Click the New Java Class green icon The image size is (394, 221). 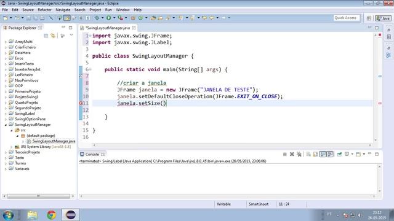[x=140, y=18]
